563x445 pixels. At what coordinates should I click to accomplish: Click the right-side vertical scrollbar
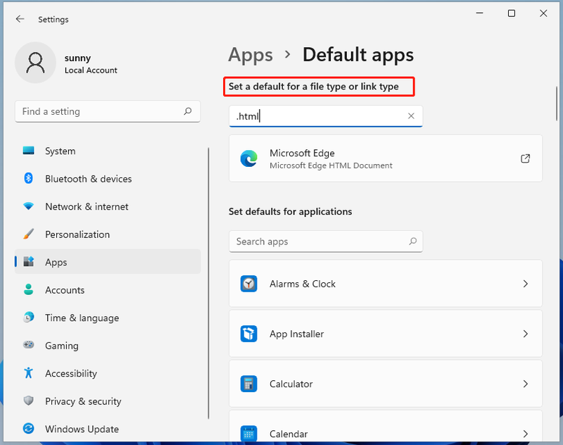[557, 104]
